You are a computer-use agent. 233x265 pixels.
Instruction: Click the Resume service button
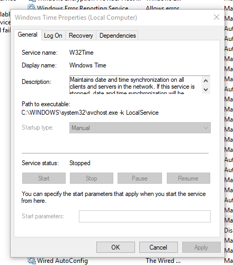(x=189, y=178)
